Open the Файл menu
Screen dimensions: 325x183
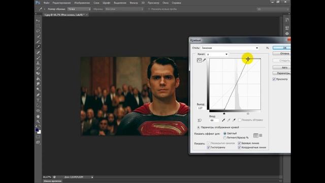pos(46,3)
